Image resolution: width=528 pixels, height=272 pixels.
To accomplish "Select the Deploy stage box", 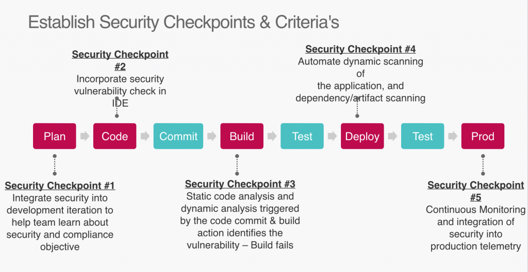I will [x=362, y=137].
